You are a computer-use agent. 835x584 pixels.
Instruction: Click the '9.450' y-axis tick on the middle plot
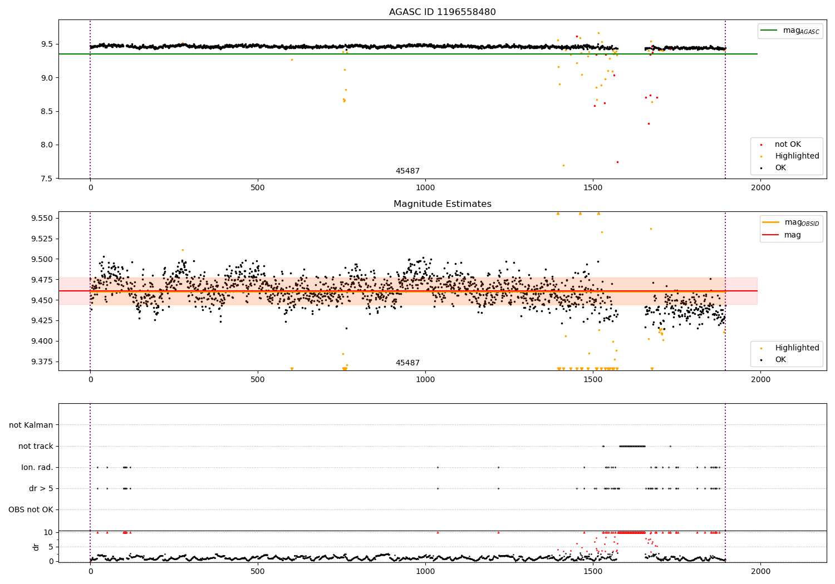click(x=42, y=300)
